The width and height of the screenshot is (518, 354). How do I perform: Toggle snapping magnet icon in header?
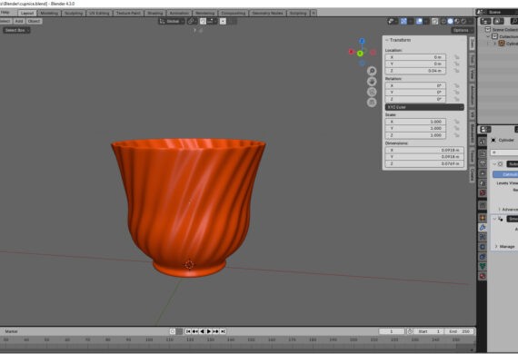(203, 22)
